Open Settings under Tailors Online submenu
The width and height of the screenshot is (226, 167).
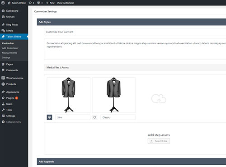[x=6, y=58]
